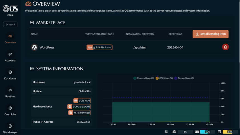
Task: Click the 2 CPU @ 3.0 GHz badge
Action: click(x=79, y=106)
